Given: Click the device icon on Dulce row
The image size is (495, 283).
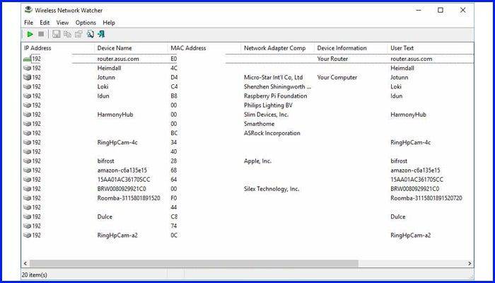Looking at the screenshot, I should coord(27,216).
